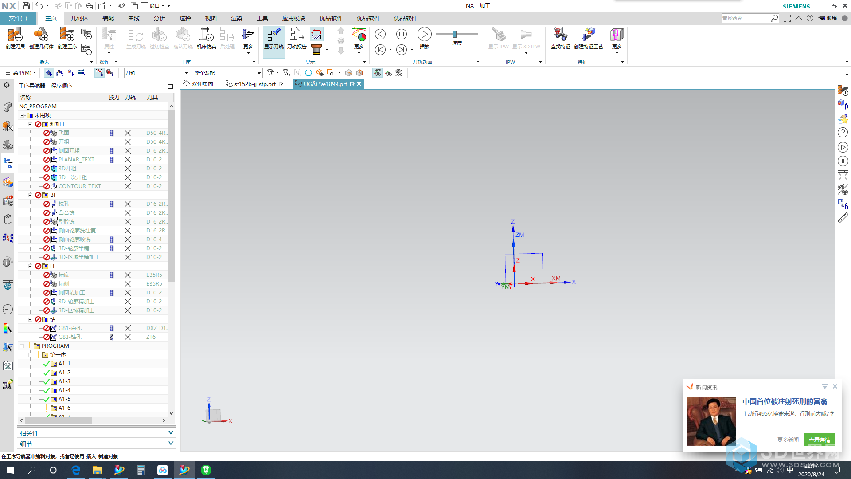Open Machine Simulation (机床仿真) tool

pyautogui.click(x=207, y=38)
